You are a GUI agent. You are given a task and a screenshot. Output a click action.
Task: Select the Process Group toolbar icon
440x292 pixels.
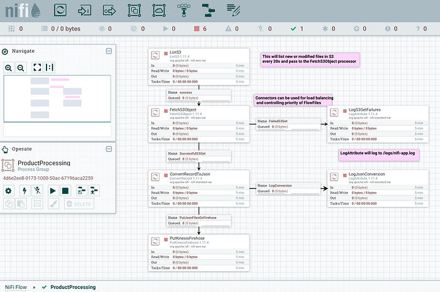pyautogui.click(x=134, y=11)
